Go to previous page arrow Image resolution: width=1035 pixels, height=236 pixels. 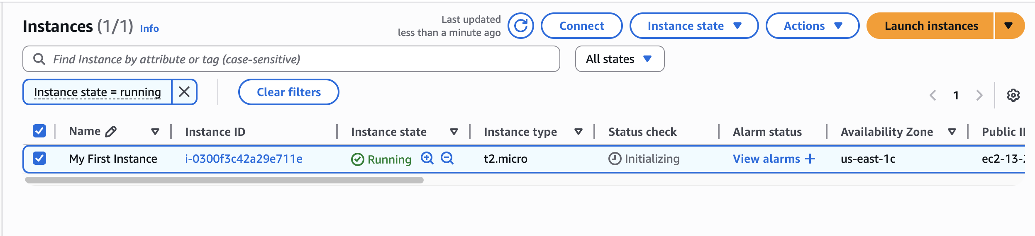pos(933,95)
